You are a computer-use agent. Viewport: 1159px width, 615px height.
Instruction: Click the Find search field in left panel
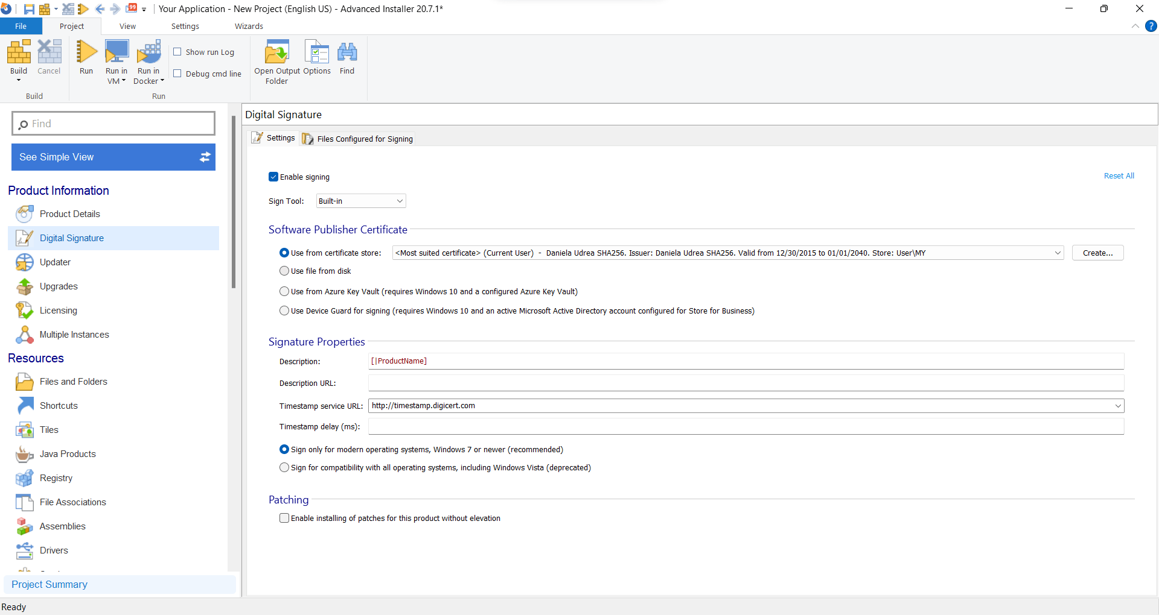(x=113, y=124)
